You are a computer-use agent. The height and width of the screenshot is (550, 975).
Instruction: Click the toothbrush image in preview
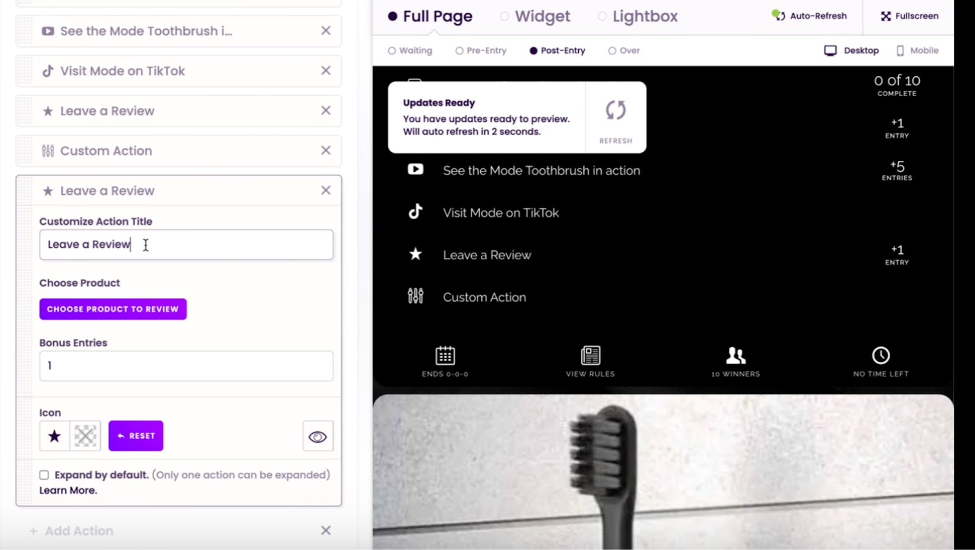pyautogui.click(x=663, y=472)
